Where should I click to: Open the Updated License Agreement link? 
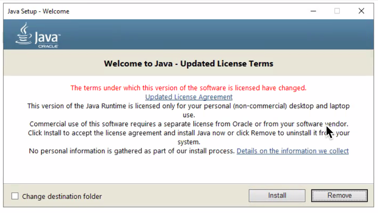point(189,97)
